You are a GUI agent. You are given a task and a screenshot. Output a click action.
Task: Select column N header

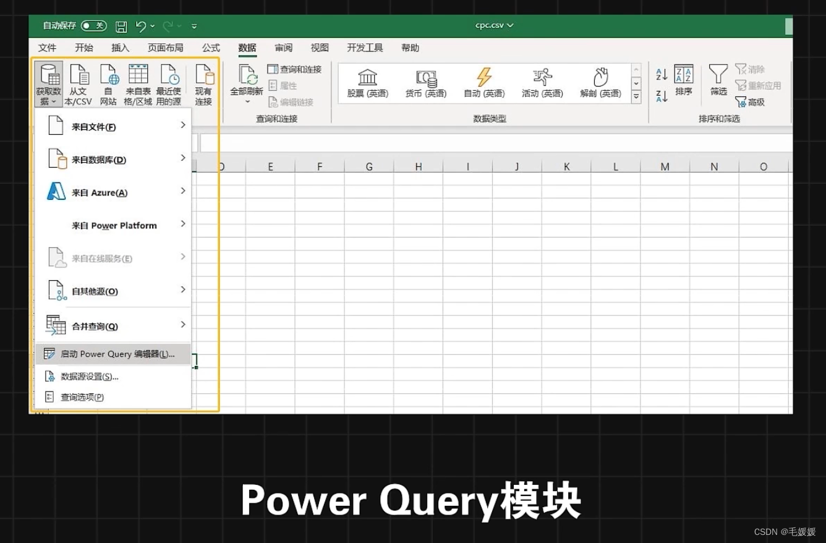(714, 166)
